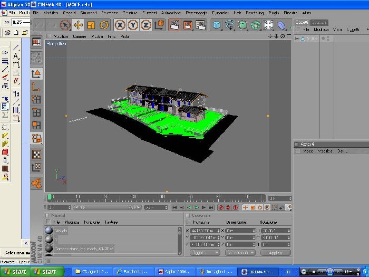Open the spline objects tool
The width and height of the screenshot is (369, 277).
click(x=229, y=25)
